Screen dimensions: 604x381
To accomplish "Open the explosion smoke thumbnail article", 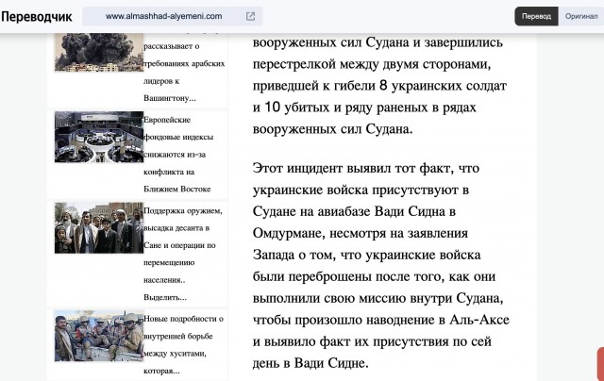I will pos(99,52).
